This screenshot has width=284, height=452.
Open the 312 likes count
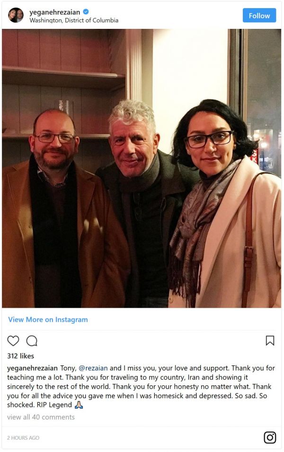[20, 356]
